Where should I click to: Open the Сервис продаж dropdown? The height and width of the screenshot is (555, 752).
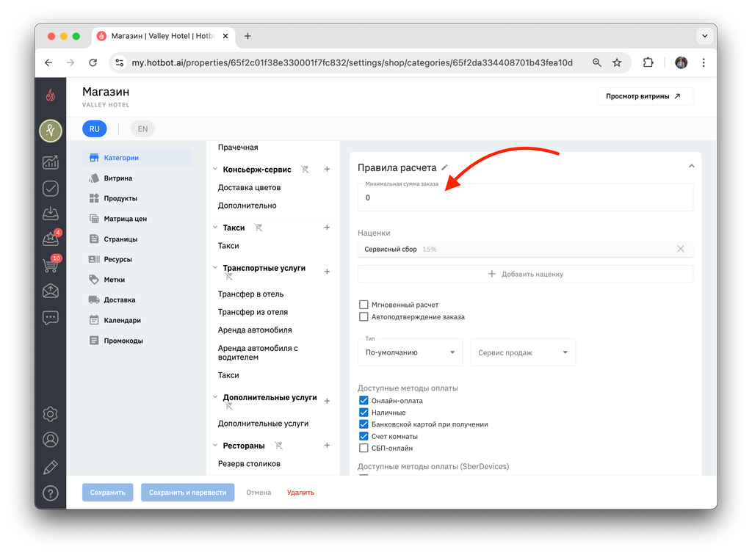point(523,352)
